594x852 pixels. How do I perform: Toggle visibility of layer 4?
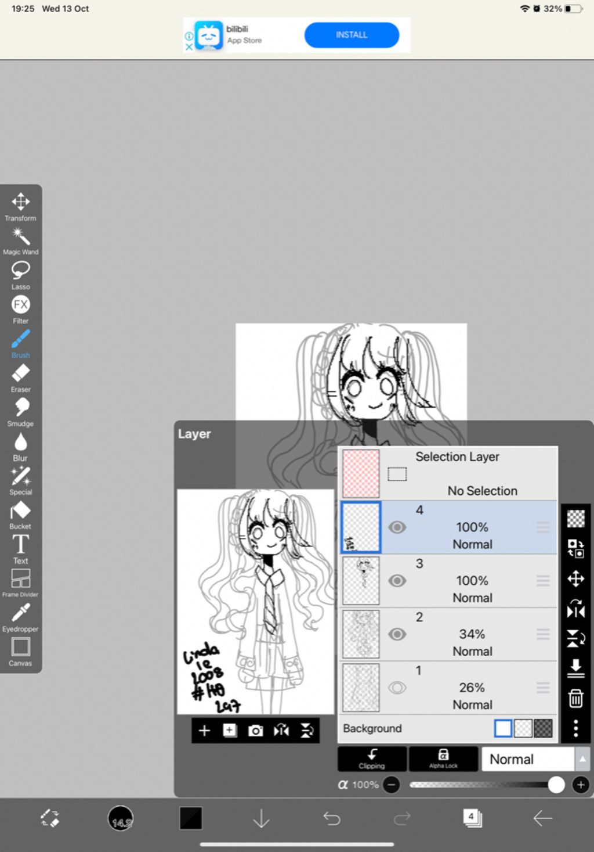coord(397,527)
